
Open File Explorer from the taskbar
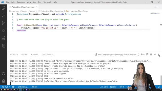[5, 90]
